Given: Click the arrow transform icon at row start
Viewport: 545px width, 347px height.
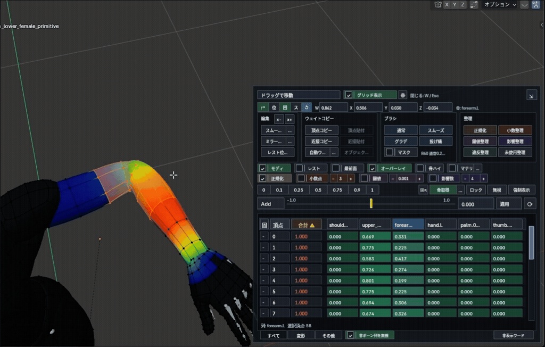Looking at the screenshot, I should [263, 108].
